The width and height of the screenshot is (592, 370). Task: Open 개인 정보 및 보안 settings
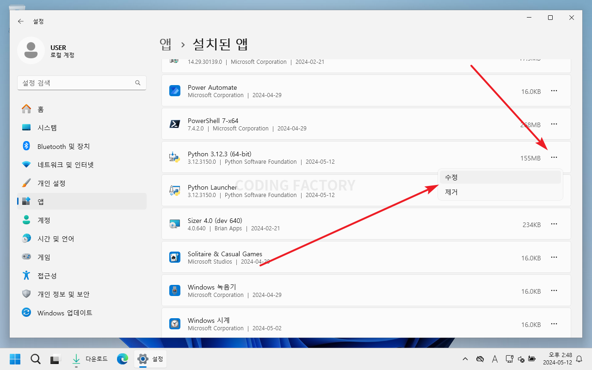(63, 294)
